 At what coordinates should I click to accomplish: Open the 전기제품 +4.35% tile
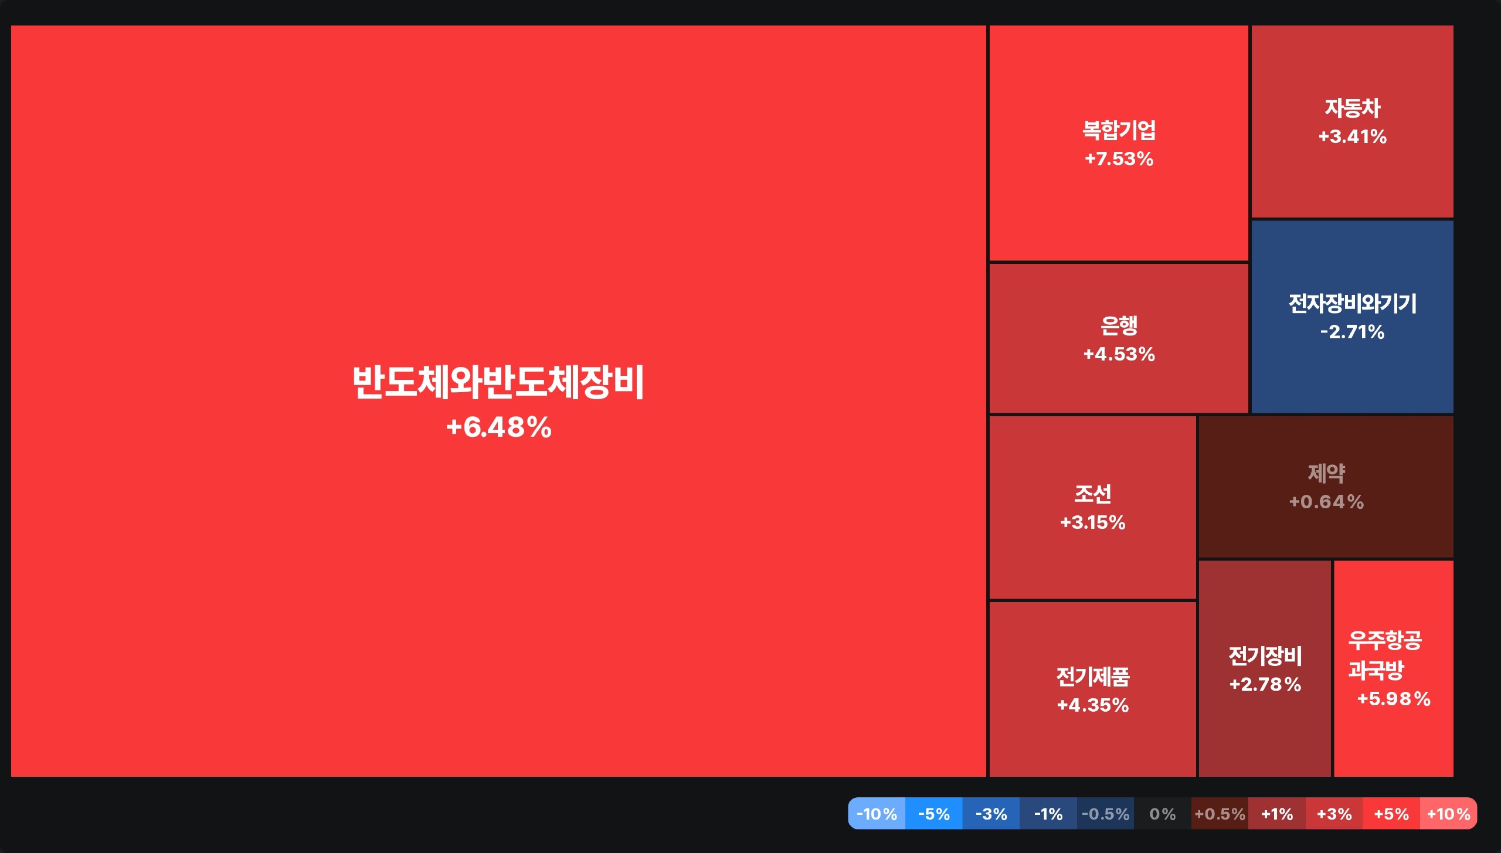[1092, 689]
